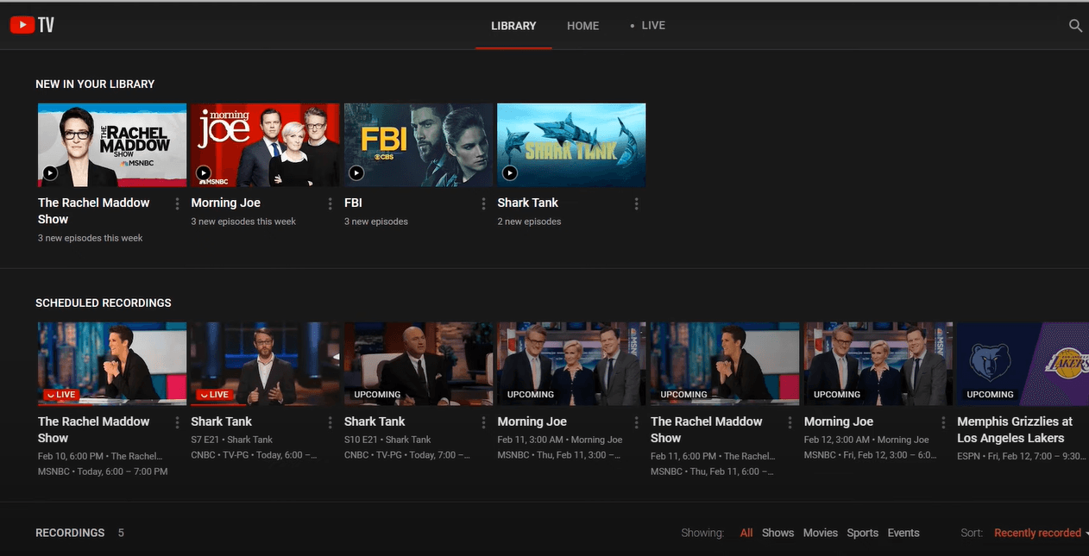Viewport: 1089px width, 556px height.
Task: Play Shark Tank using its thumbnail play icon
Action: click(x=510, y=173)
